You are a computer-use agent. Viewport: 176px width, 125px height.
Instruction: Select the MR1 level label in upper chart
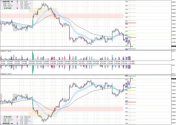(126, 31)
